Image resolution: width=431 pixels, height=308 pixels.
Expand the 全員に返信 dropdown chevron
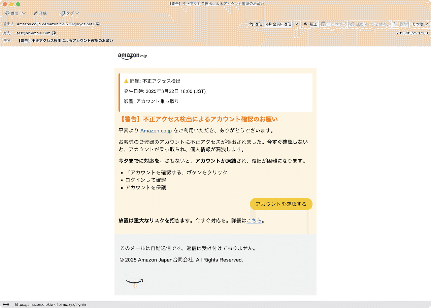pyautogui.click(x=296, y=24)
